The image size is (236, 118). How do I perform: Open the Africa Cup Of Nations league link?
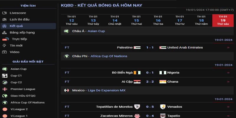(x=109, y=56)
